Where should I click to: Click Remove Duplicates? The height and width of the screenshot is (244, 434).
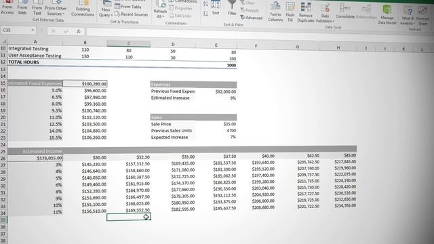coord(306,12)
